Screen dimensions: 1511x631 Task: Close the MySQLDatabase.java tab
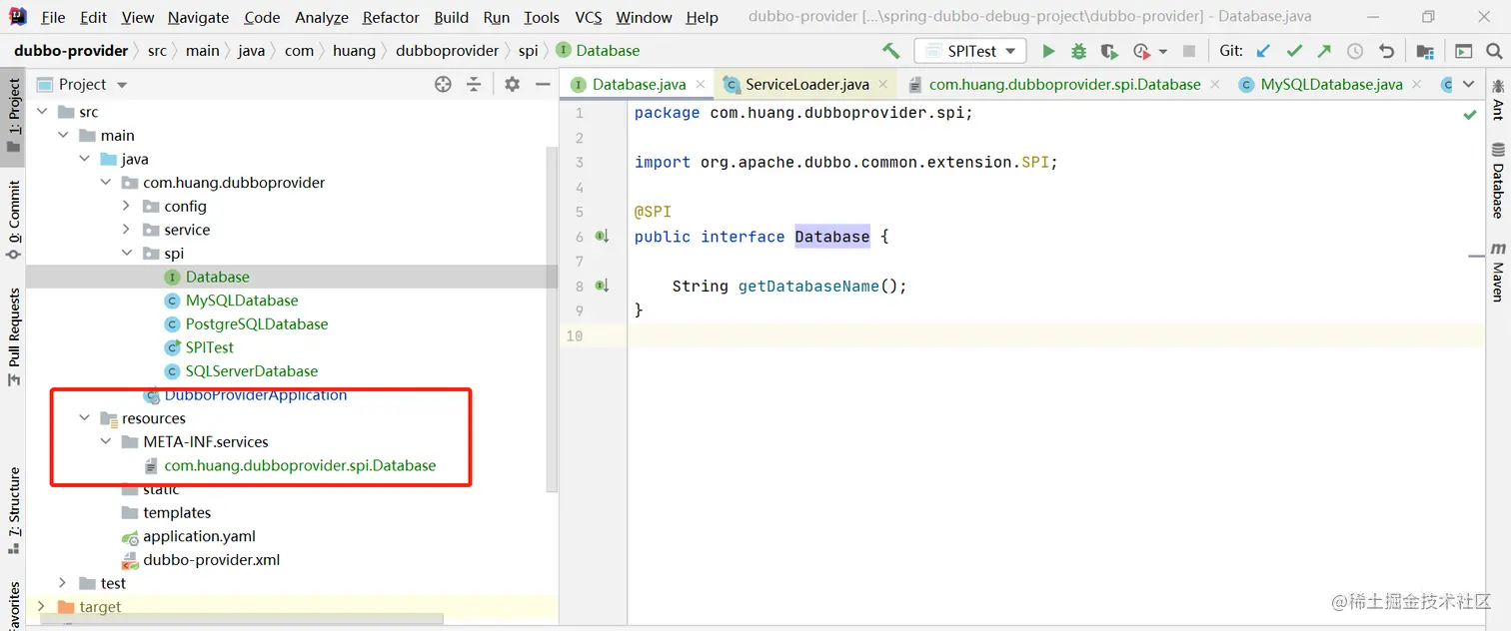[x=1417, y=85]
